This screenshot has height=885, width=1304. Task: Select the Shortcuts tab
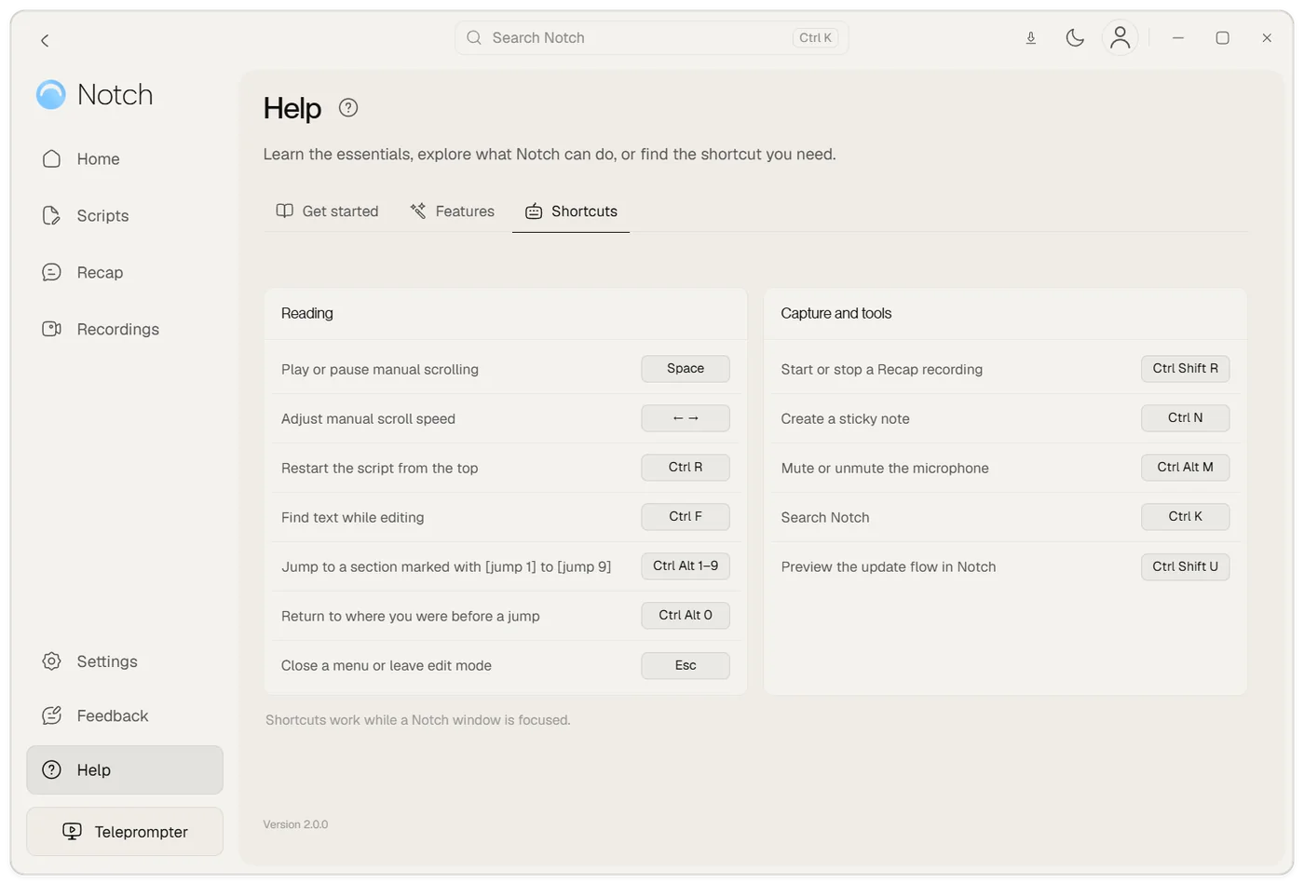pyautogui.click(x=571, y=211)
